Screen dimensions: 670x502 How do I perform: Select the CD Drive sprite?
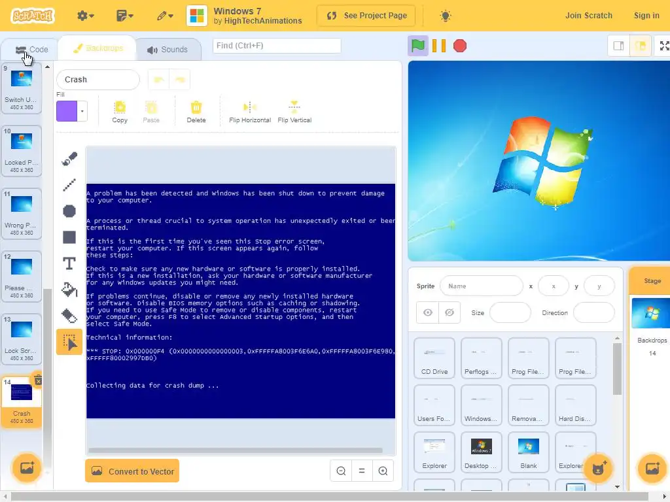[434, 358]
